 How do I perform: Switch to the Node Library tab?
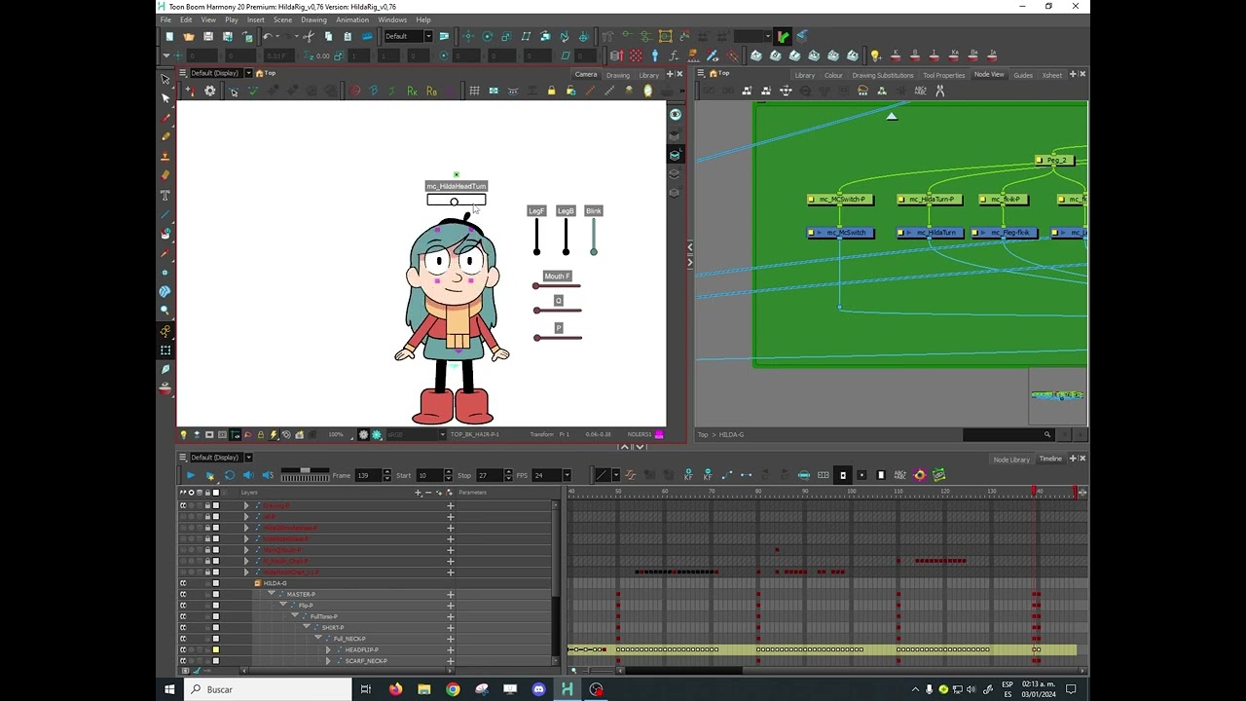1011,460
